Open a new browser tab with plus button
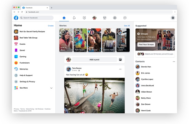This screenshot has height=124, width=189. click(52, 7)
